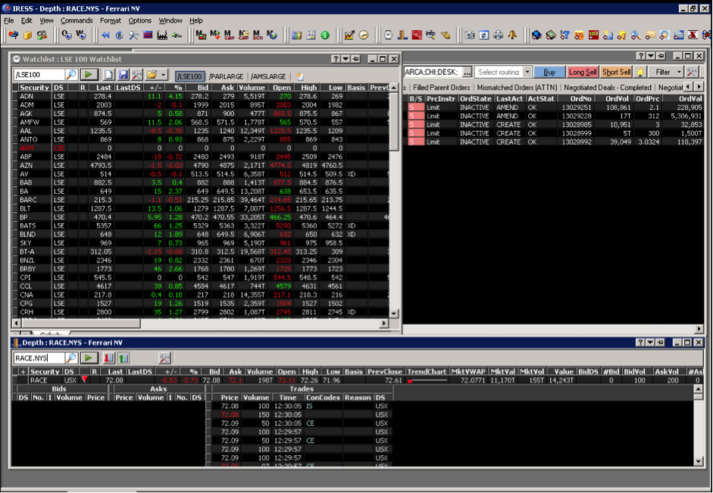Click the tab strip right-scroll arrow in orders window

click(699, 86)
